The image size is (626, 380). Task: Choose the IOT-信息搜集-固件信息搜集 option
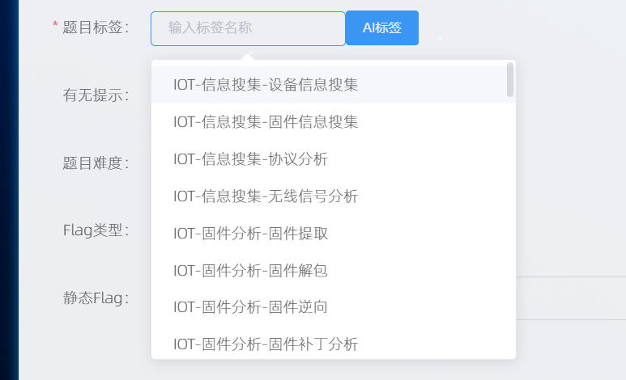[x=266, y=122]
